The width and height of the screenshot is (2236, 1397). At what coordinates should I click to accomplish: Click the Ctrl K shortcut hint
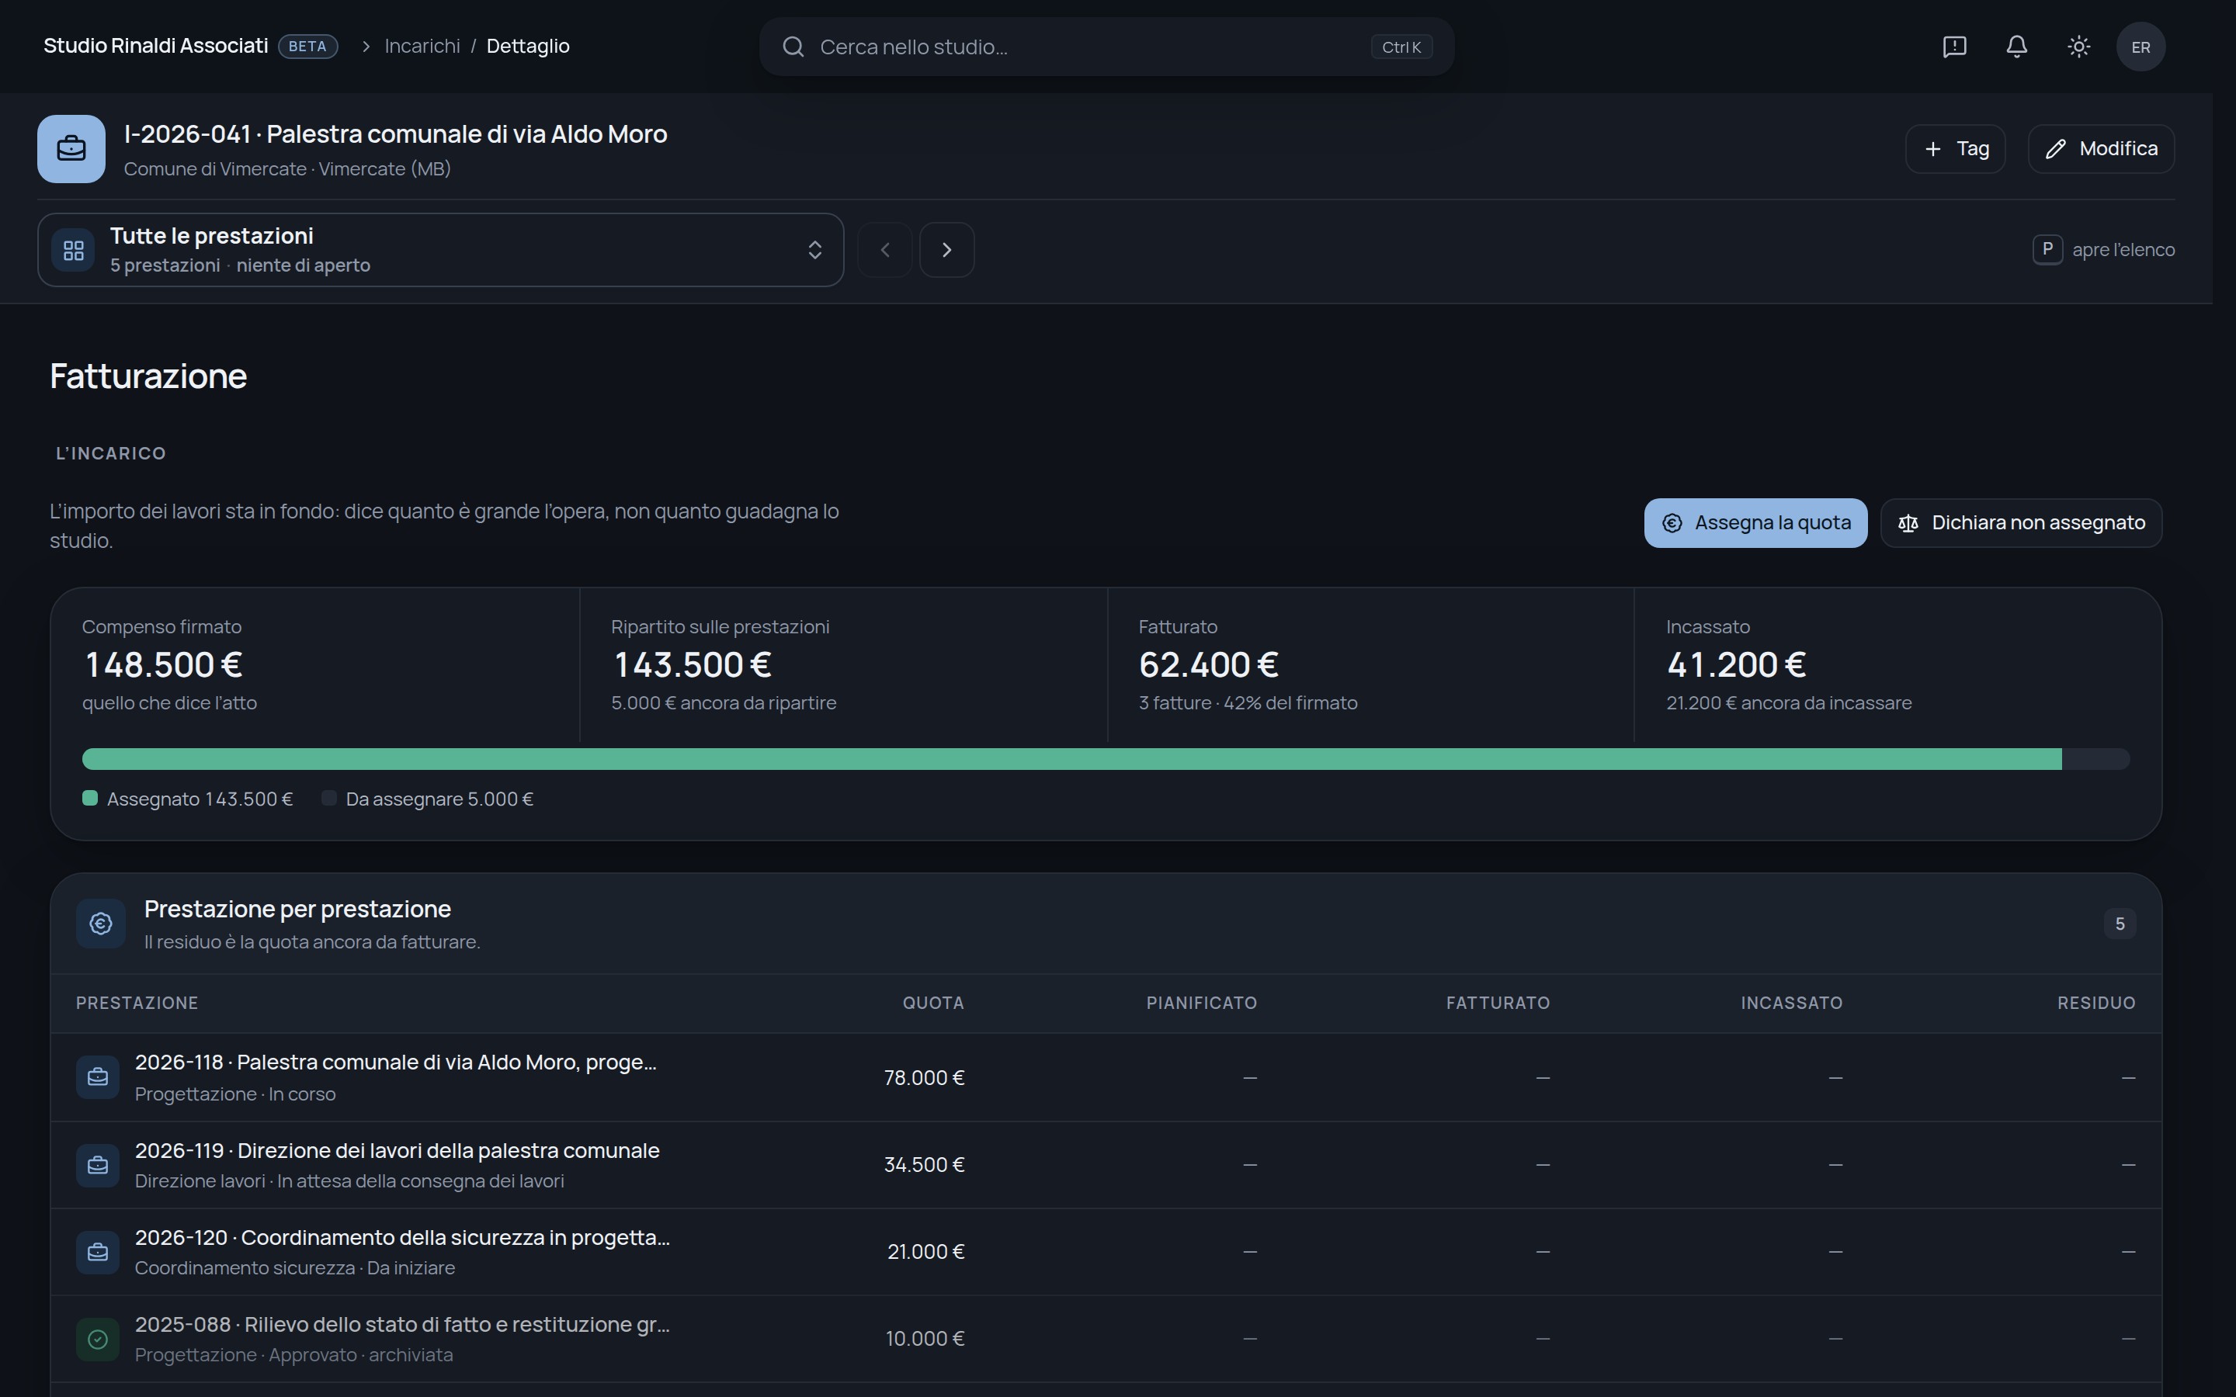[1401, 47]
